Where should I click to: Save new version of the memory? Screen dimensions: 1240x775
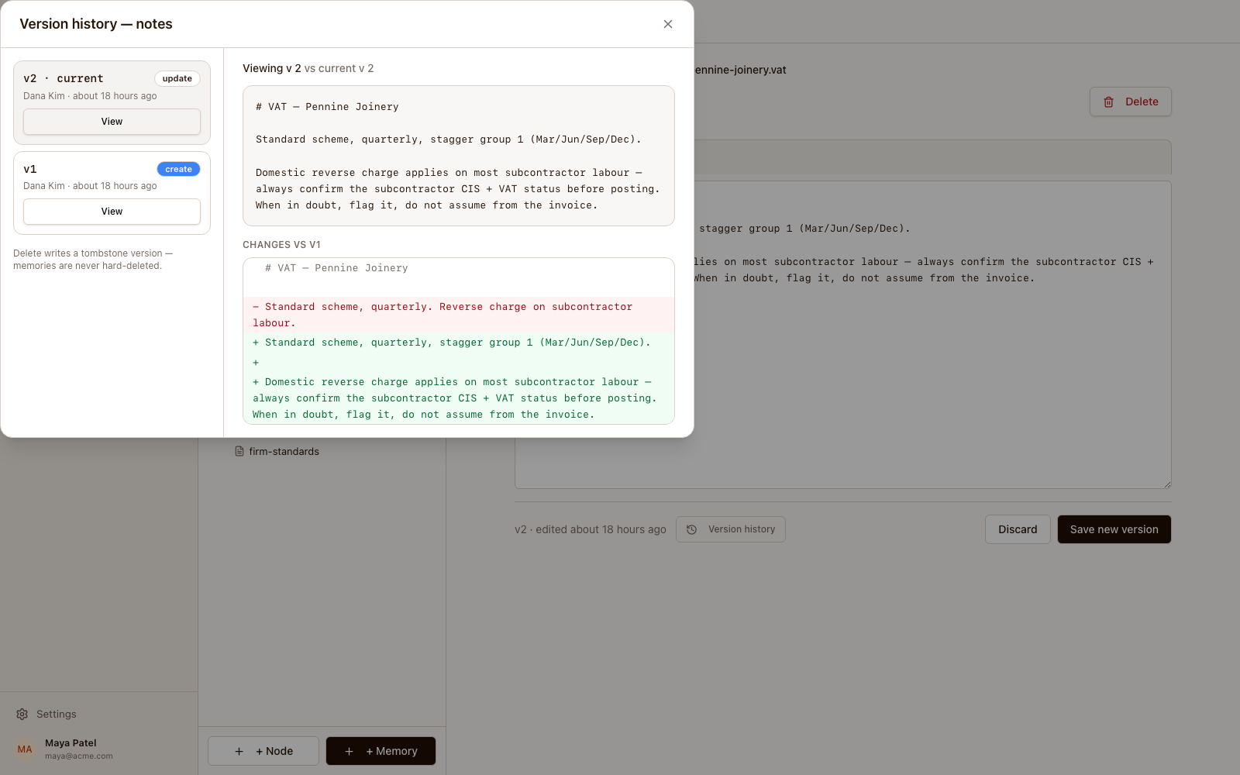click(x=1114, y=529)
